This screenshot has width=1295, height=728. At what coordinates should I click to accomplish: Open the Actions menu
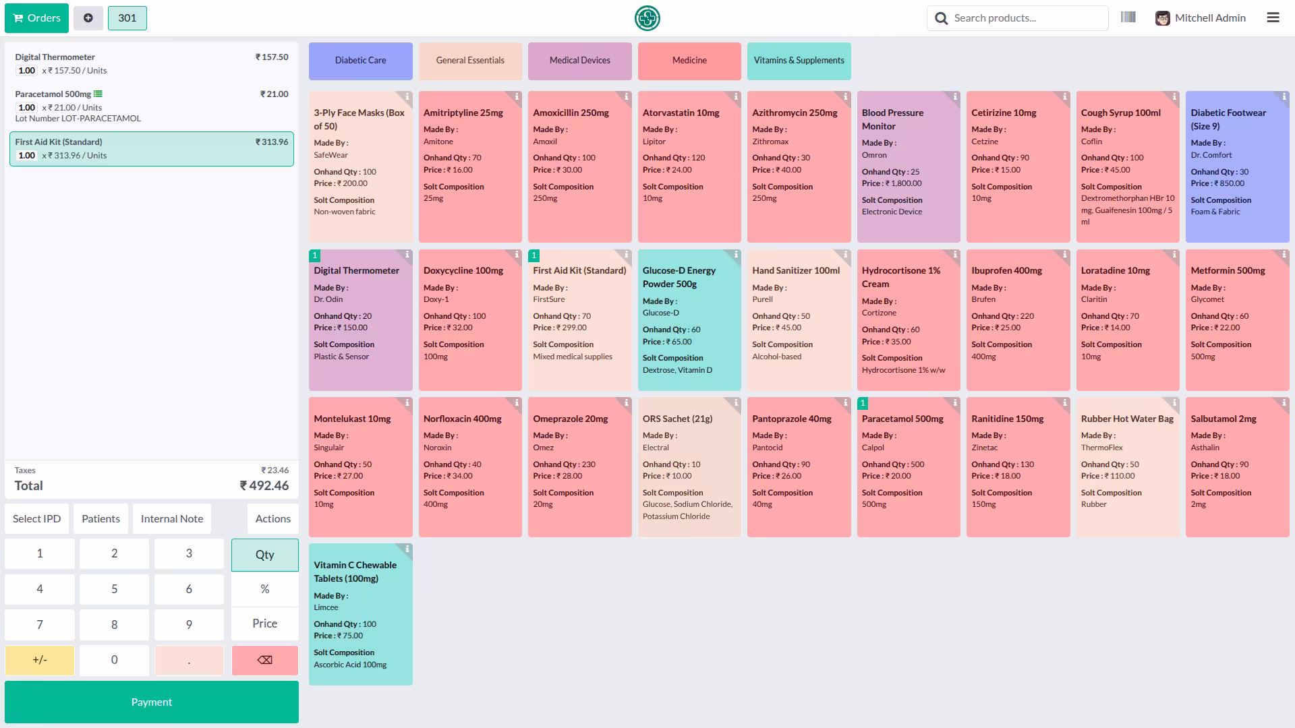pos(273,518)
